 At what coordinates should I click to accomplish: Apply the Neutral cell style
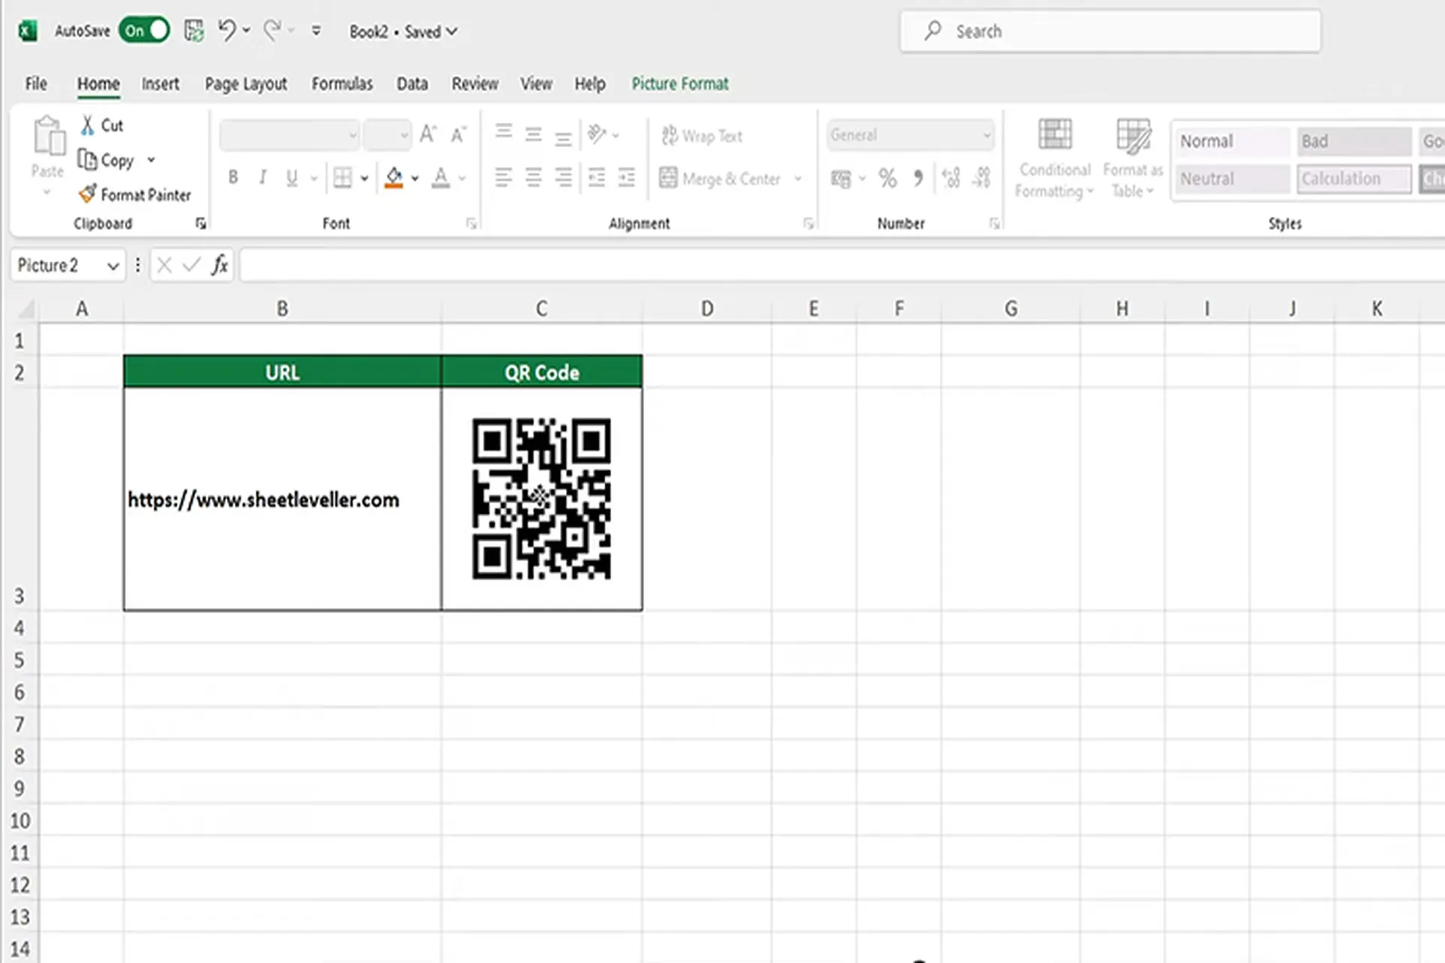pyautogui.click(x=1231, y=178)
